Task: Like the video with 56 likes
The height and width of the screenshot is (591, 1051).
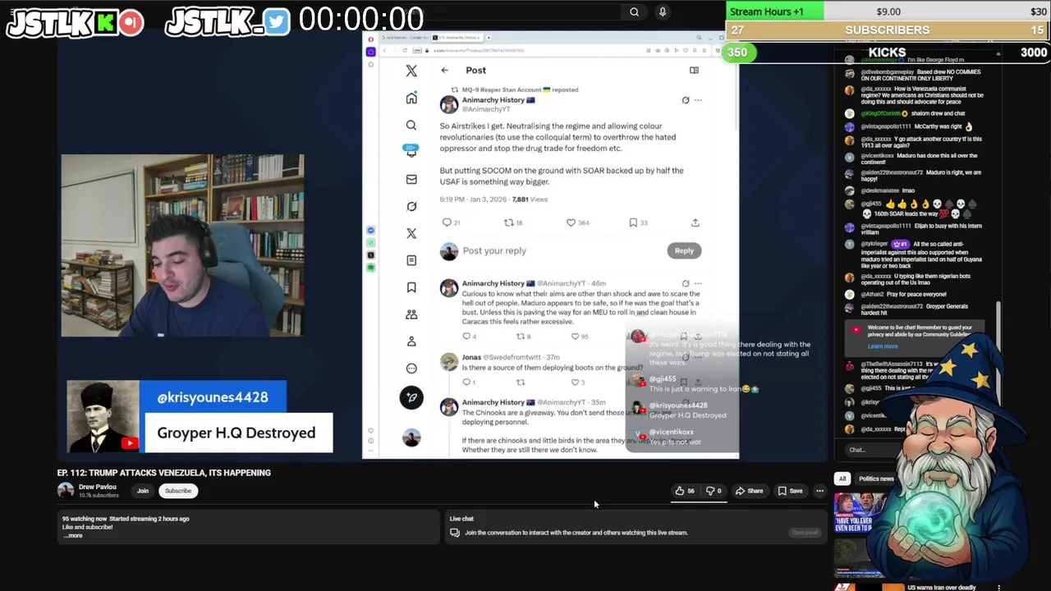Action: click(x=685, y=491)
